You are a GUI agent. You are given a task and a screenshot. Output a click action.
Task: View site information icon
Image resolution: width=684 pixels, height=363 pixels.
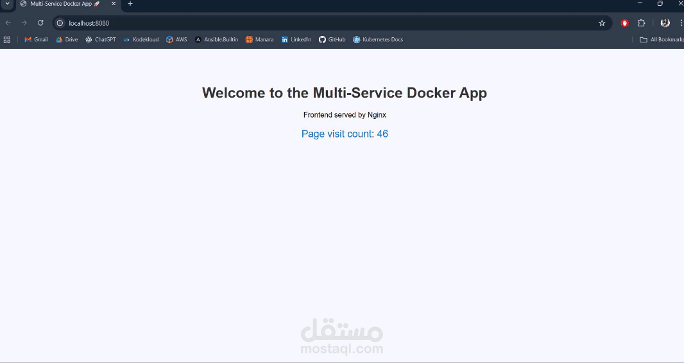point(60,23)
